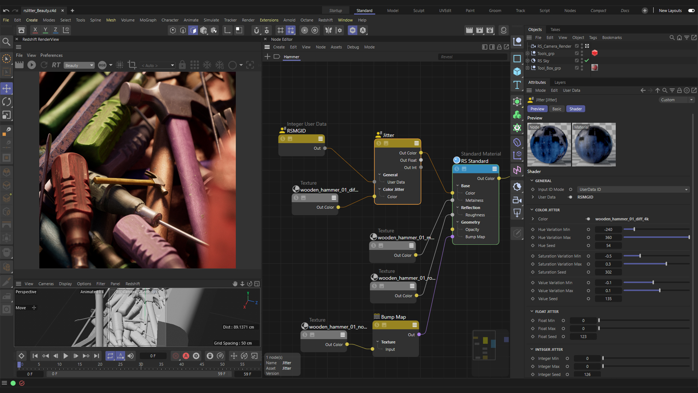Open the Auto scale dropdown in RenderView
Image resolution: width=698 pixels, height=393 pixels.
157,65
